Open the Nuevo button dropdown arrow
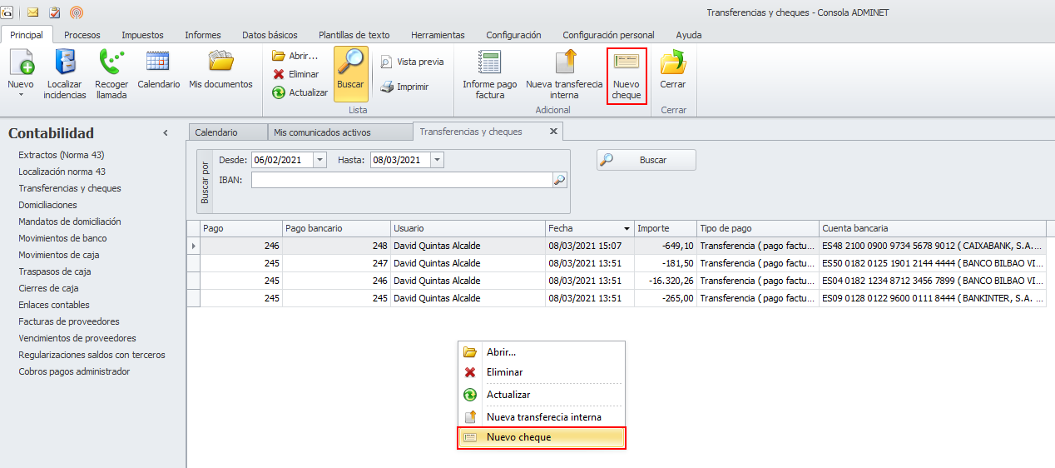Image resolution: width=1055 pixels, height=468 pixels. click(x=21, y=95)
